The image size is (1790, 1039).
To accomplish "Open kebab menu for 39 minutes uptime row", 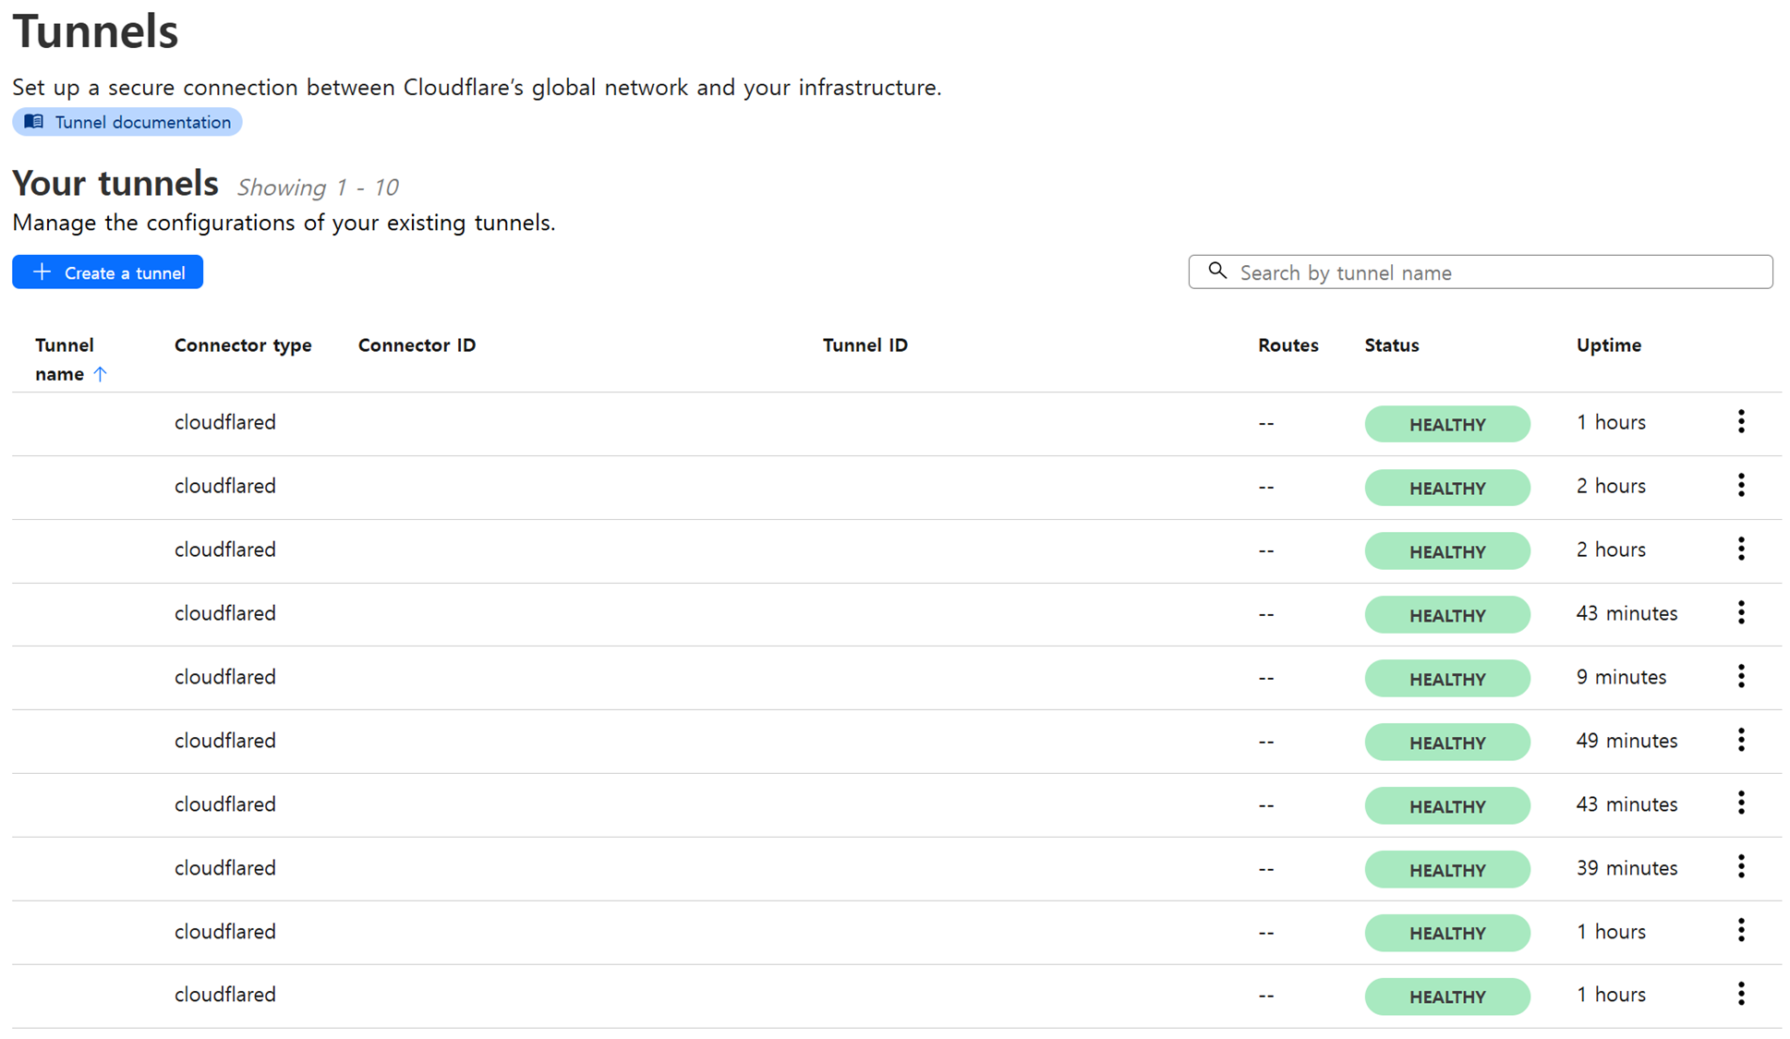I will pyautogui.click(x=1740, y=867).
